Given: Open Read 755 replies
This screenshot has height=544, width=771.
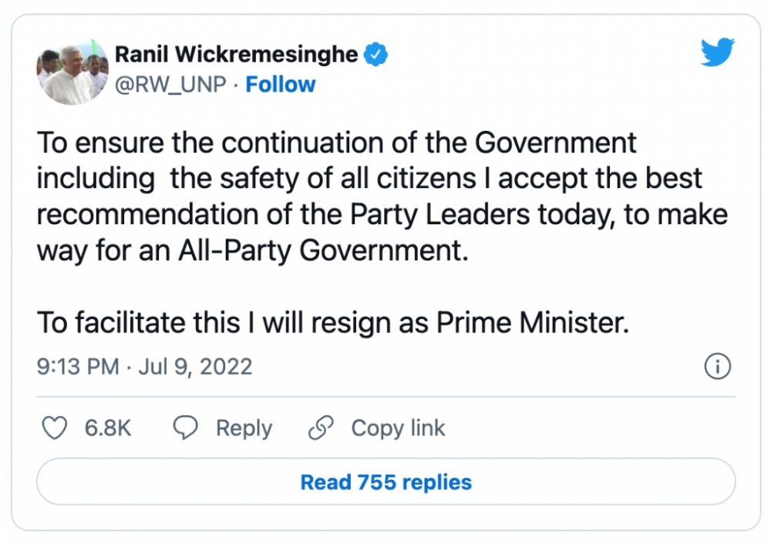Looking at the screenshot, I should (385, 483).
